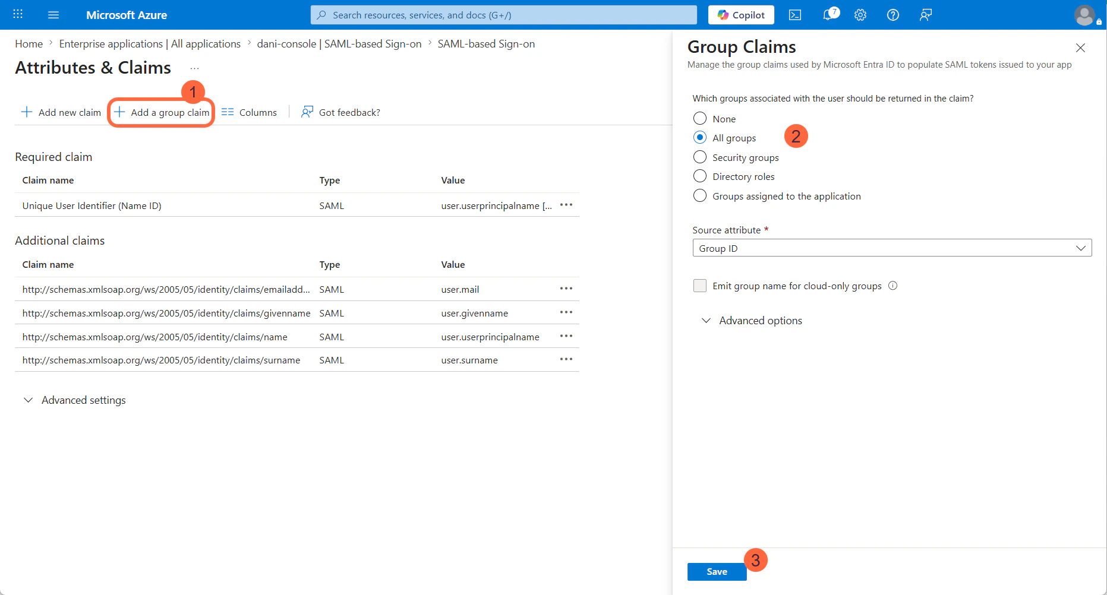Open ellipsis menu for emailaddress claim row
This screenshot has height=595, width=1107.
pyautogui.click(x=566, y=289)
